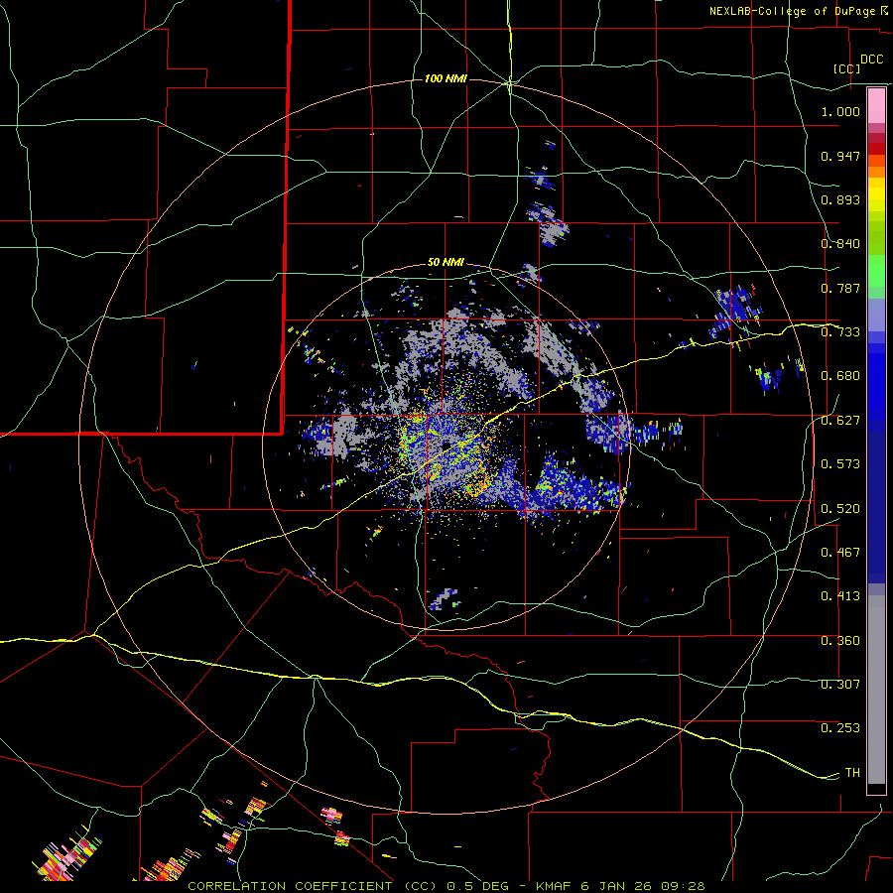Click the KMAF station identifier in caption
This screenshot has width=893, height=893.
(556, 886)
